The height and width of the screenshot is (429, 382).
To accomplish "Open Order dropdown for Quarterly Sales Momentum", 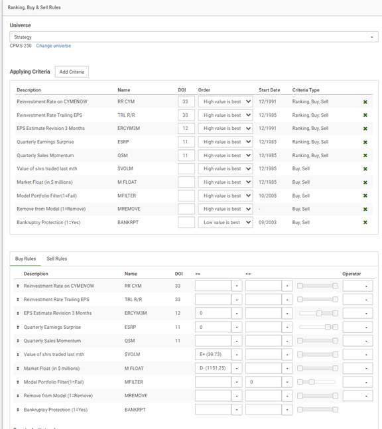I will 225,155.
